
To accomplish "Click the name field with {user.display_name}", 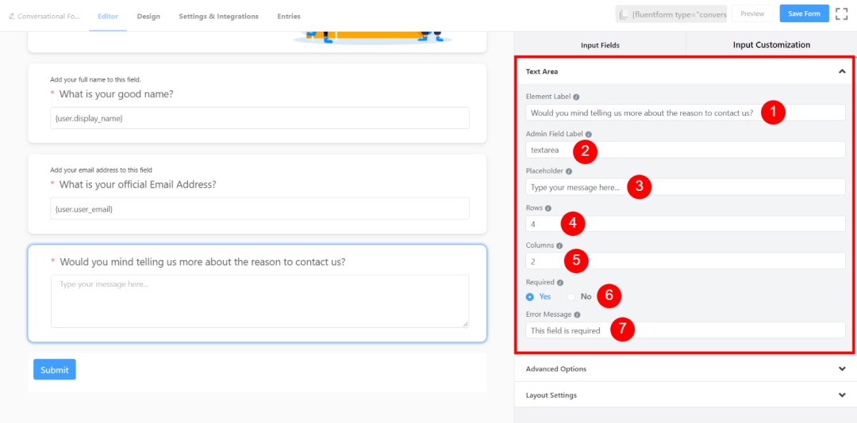I will [x=259, y=118].
